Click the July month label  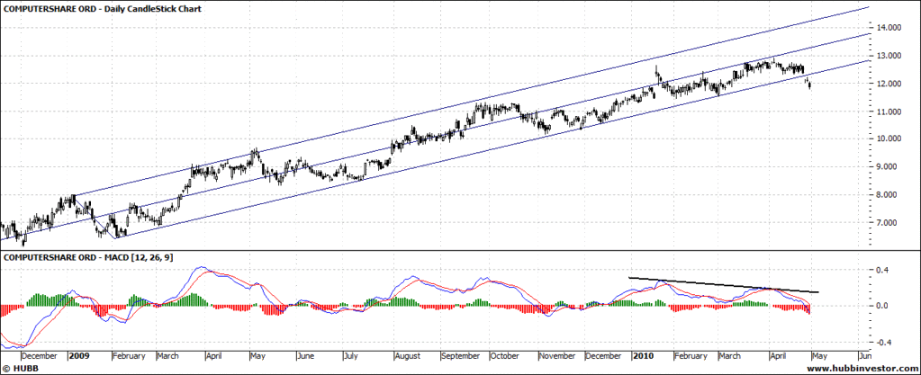(x=350, y=355)
